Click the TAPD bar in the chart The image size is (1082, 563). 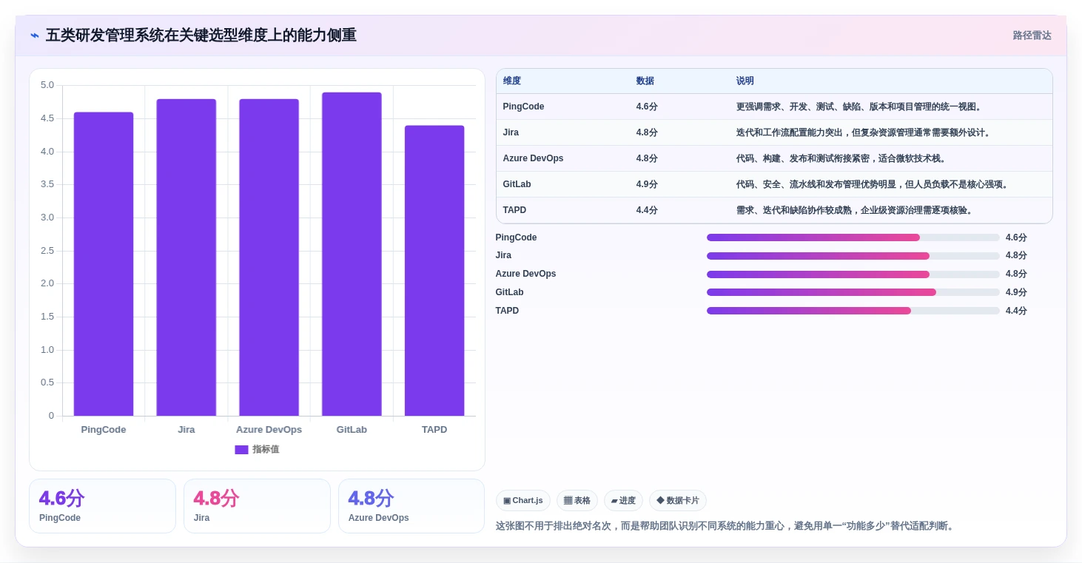pos(434,271)
